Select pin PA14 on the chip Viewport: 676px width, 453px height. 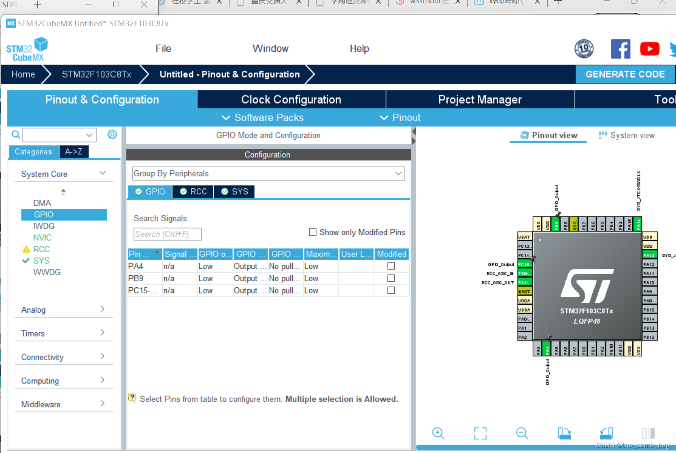[638, 224]
